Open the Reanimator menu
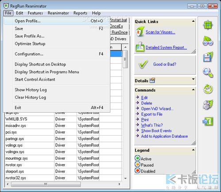The height and width of the screenshot is (192, 221). 58,13
